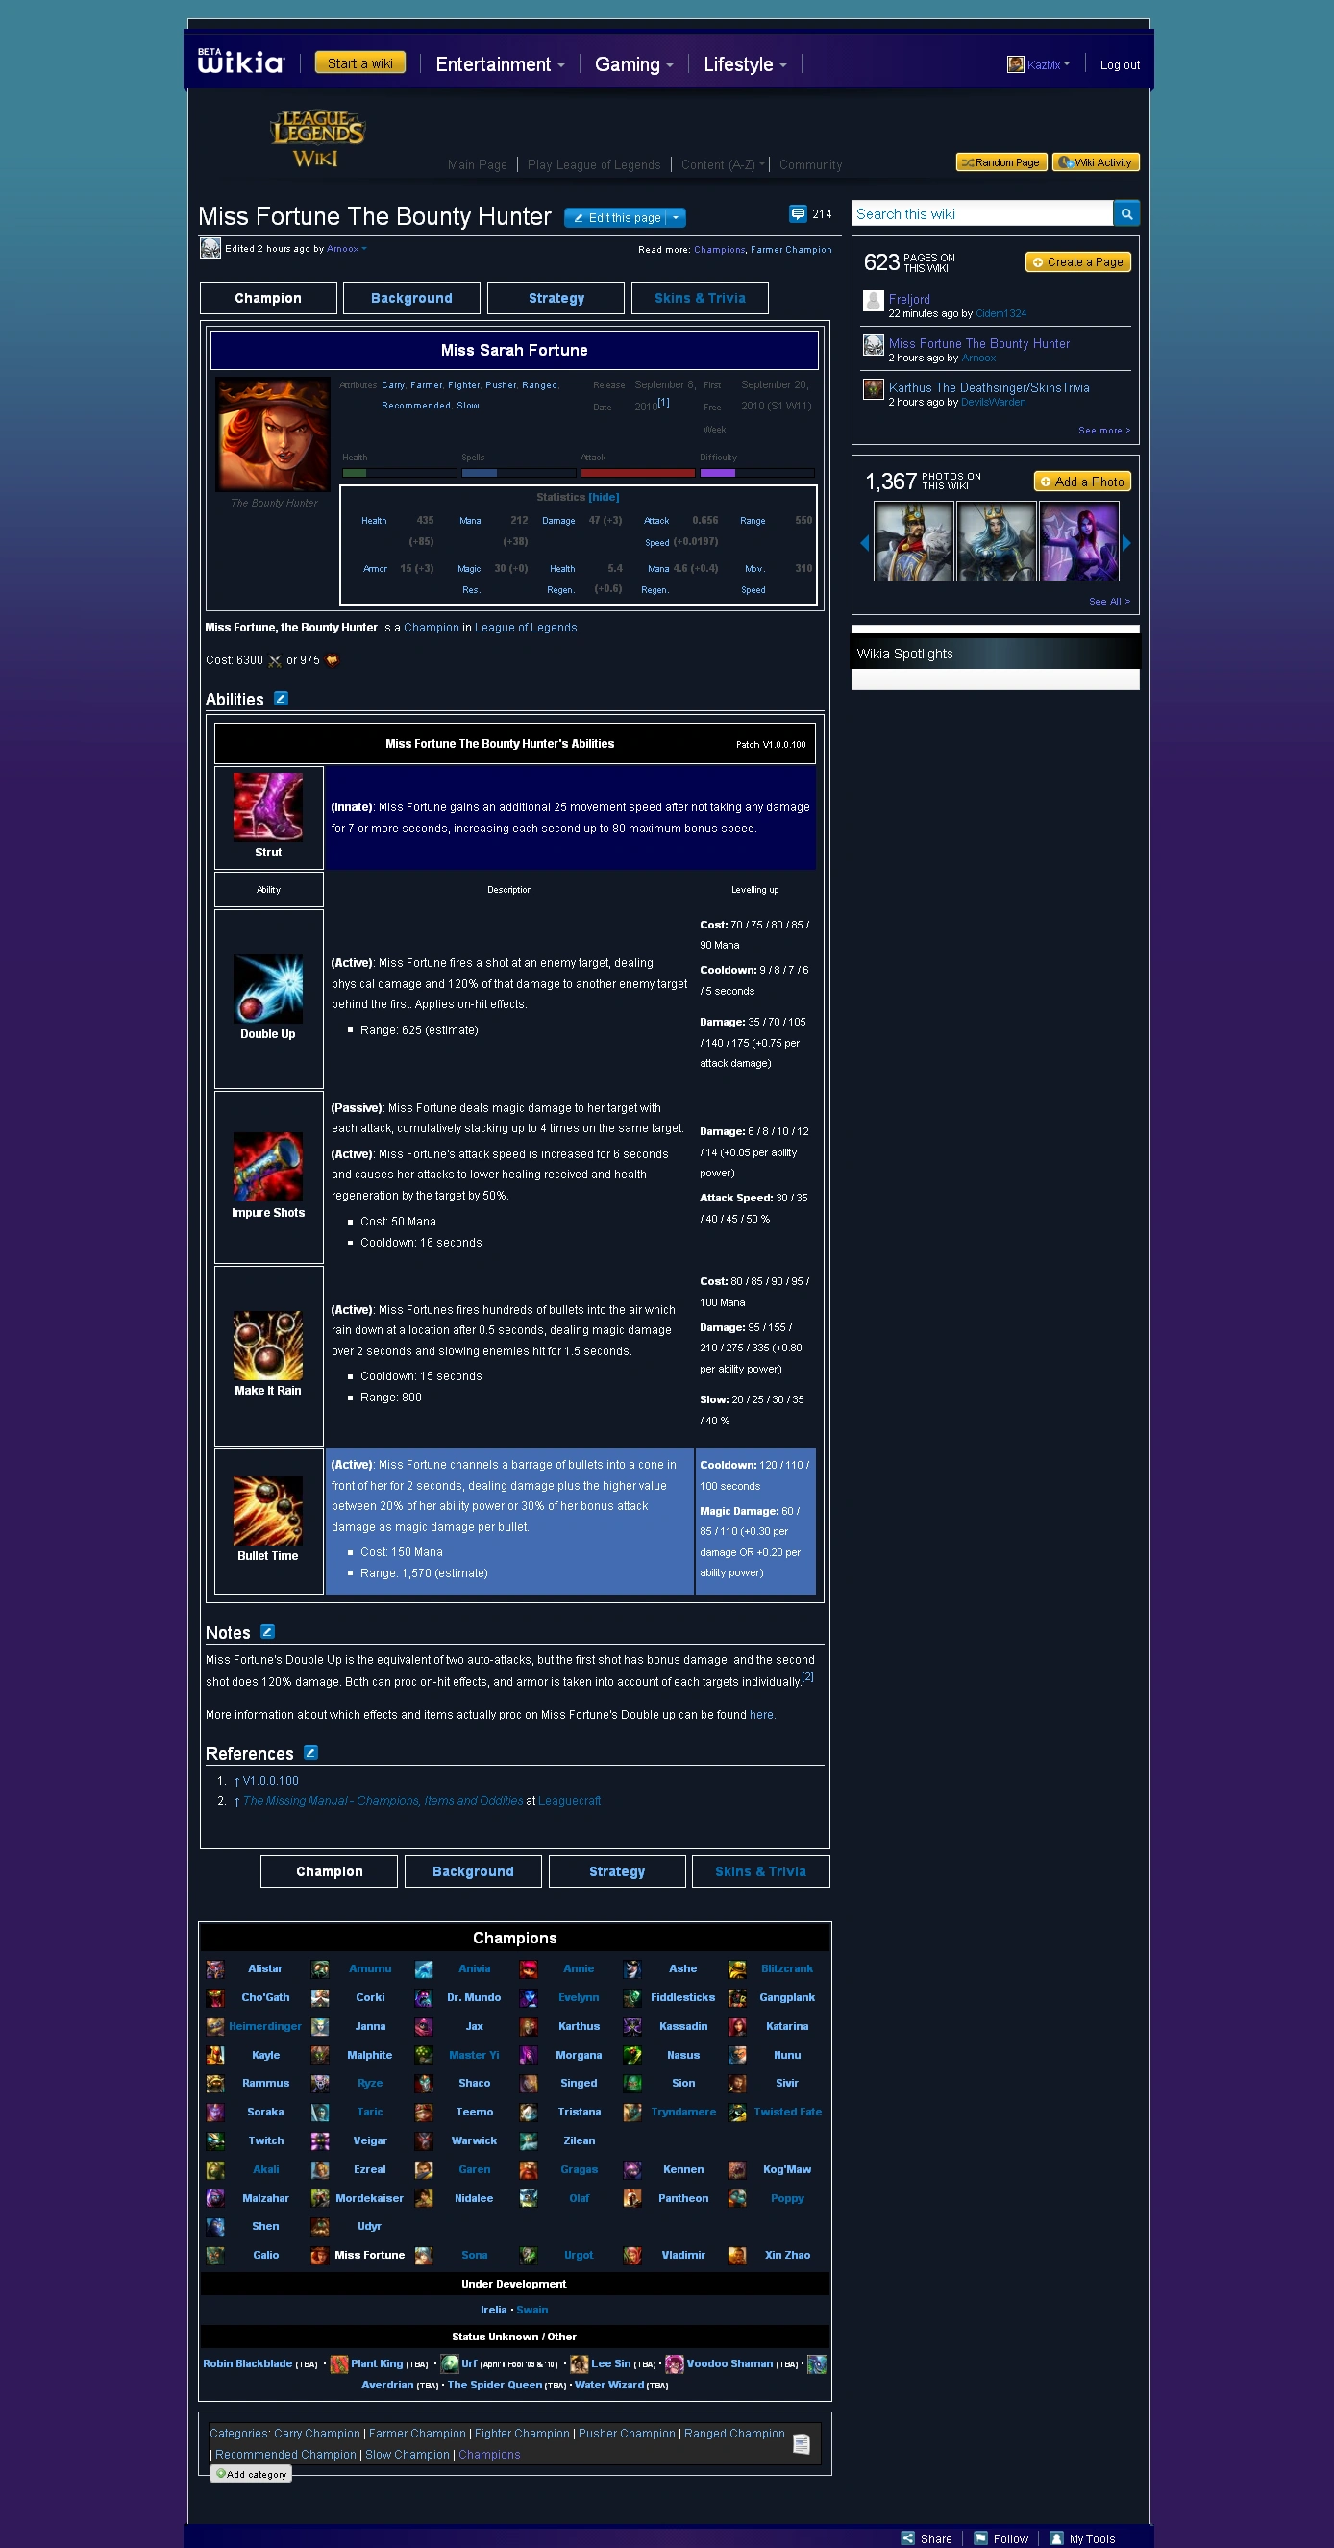Image resolution: width=1334 pixels, height=2548 pixels.
Task: Click the Wikia logo
Action: (x=241, y=62)
